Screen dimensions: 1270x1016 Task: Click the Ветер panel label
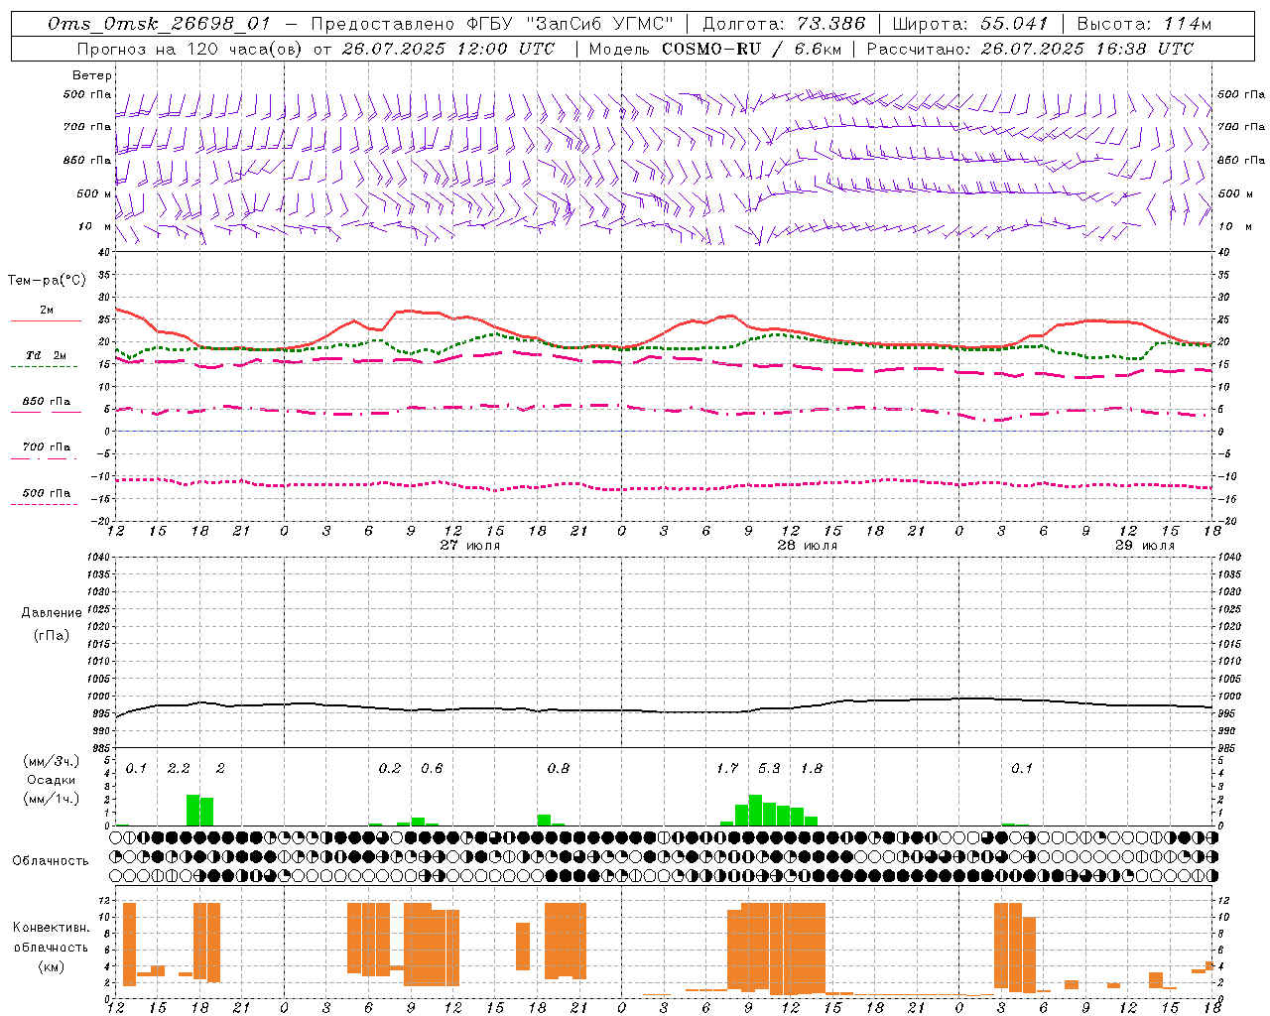(x=92, y=75)
